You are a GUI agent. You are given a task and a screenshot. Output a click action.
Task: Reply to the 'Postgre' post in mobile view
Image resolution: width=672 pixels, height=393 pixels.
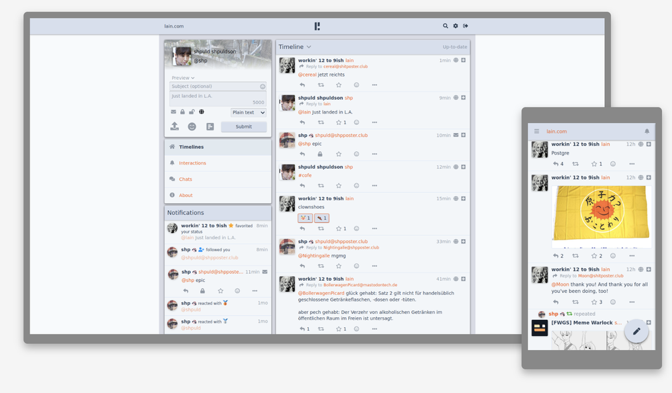coord(556,164)
